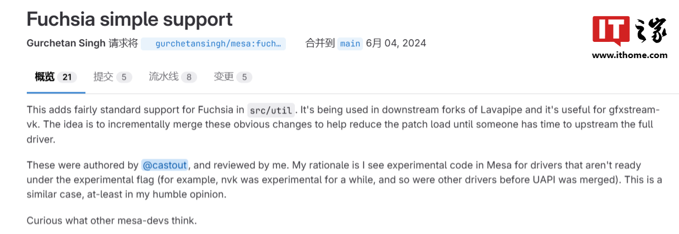Click the www.ithome.com watermark text
The height and width of the screenshot is (234, 679).
coord(629,55)
